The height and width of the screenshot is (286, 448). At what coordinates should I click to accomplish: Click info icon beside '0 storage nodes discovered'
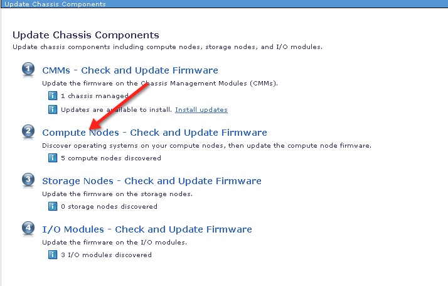point(53,206)
